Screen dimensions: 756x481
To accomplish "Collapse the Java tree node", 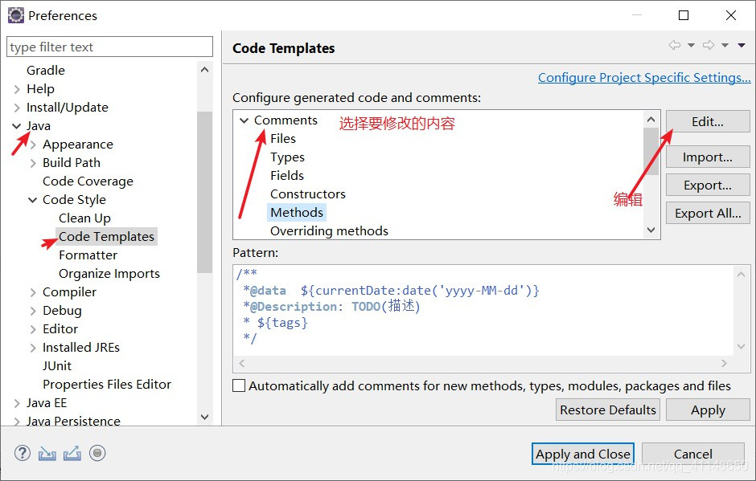I will [16, 126].
